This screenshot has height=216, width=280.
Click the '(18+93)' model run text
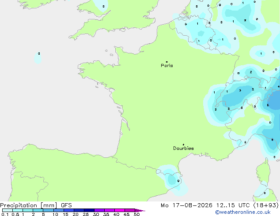tap(266, 205)
